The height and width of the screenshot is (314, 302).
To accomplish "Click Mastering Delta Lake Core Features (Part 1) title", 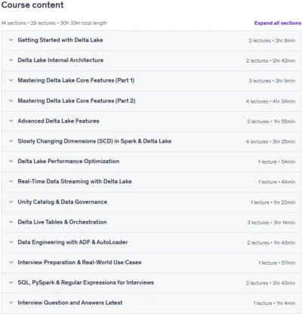I will 76,81.
